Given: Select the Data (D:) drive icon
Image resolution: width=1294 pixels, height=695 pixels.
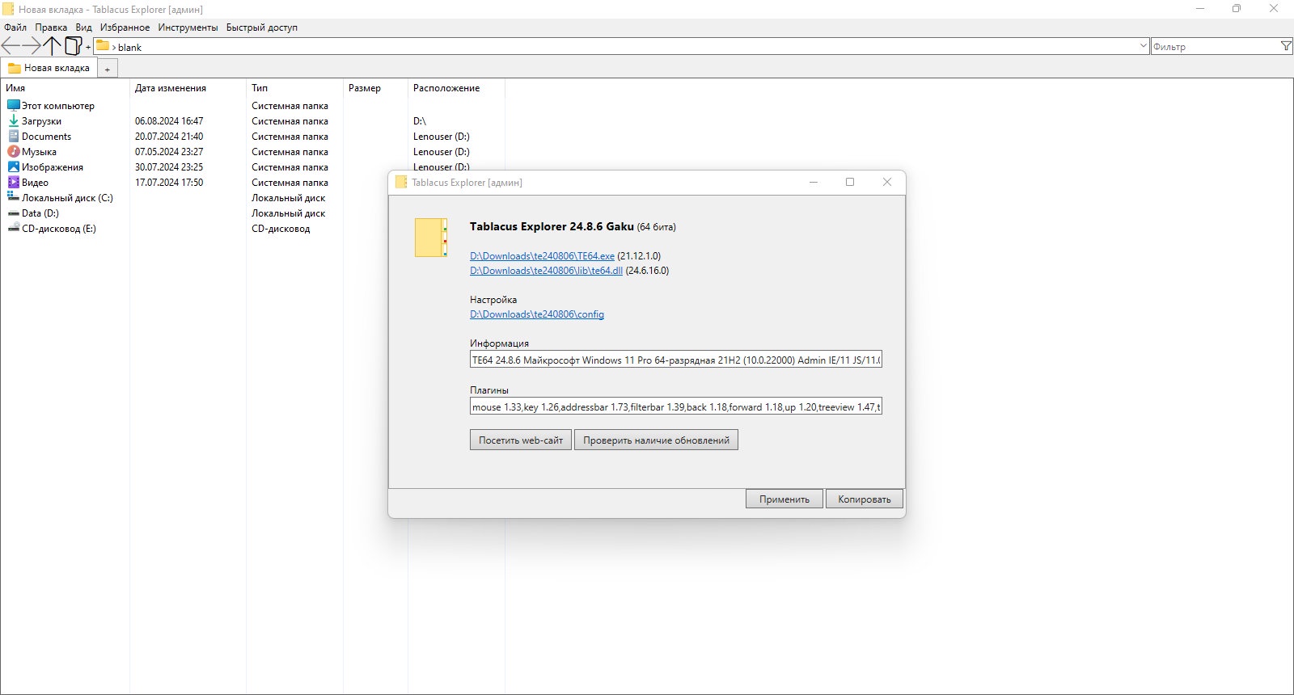Looking at the screenshot, I should (x=13, y=213).
